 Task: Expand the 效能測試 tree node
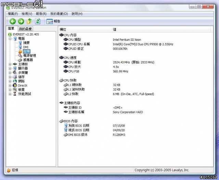[10, 94]
